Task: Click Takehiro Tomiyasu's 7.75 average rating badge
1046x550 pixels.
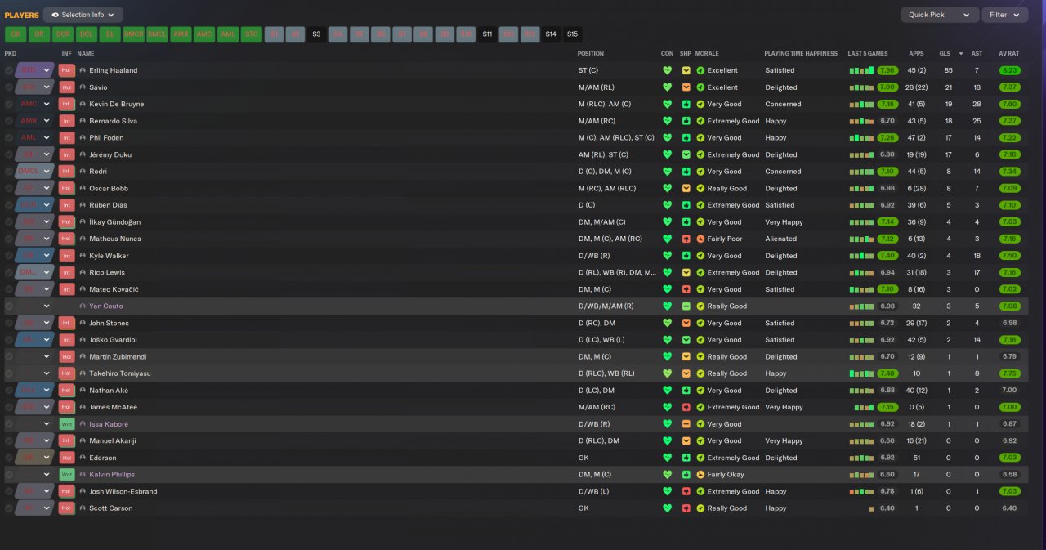Action: pyautogui.click(x=1009, y=373)
